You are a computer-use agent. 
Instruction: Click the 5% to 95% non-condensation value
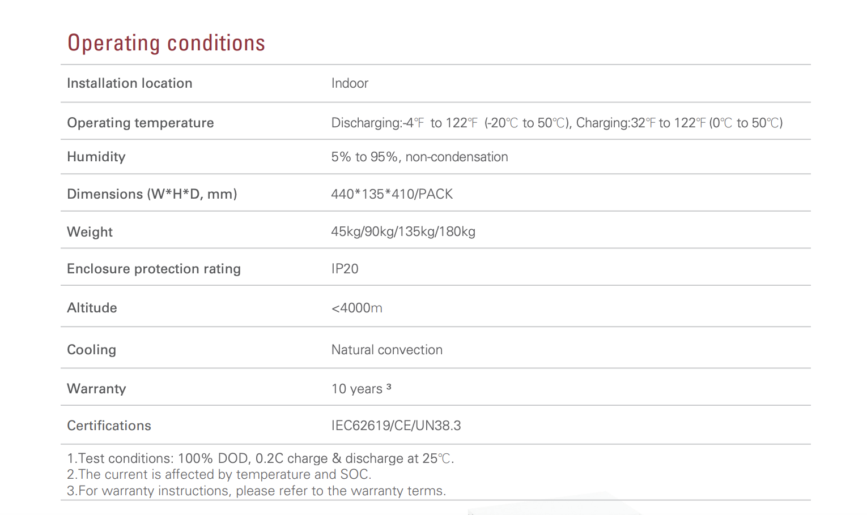419,157
